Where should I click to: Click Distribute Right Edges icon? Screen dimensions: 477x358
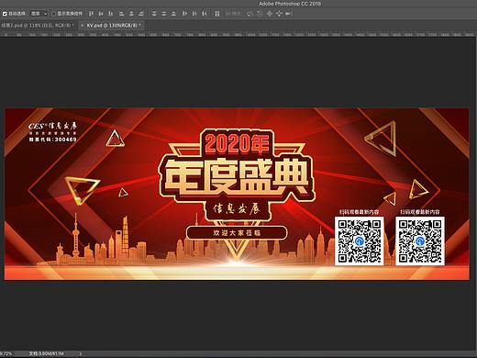[205, 14]
